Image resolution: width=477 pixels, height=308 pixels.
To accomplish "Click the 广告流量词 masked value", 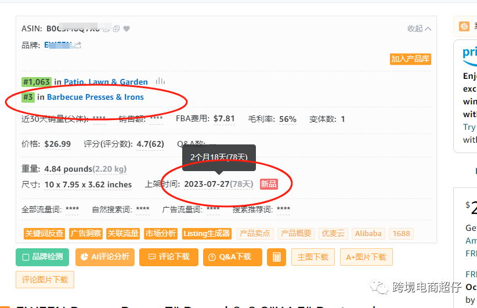I will click(213, 209).
